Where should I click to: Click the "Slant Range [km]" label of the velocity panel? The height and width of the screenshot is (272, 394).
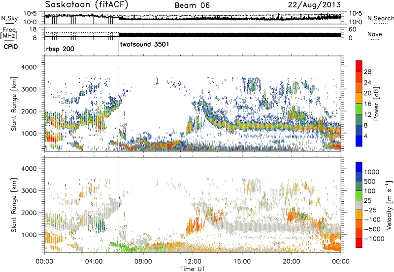(x=14, y=205)
